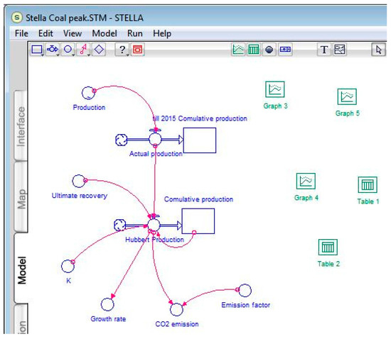Select the Text box T tool

[324, 50]
